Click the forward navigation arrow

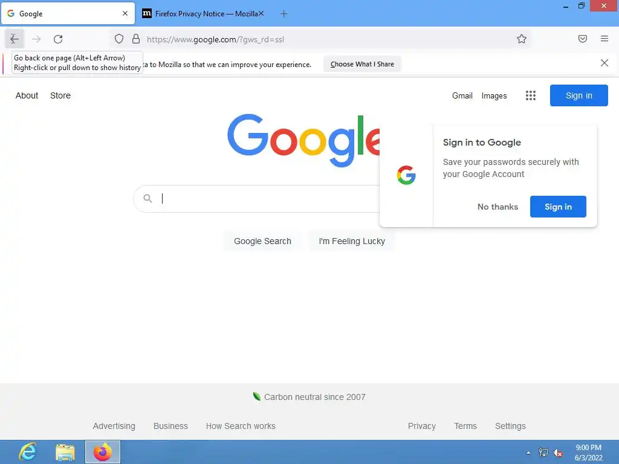pyautogui.click(x=36, y=39)
